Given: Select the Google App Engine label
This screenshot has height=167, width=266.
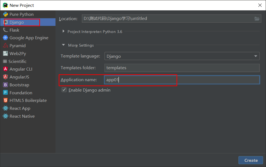Looking at the screenshot, I should coord(29,38).
